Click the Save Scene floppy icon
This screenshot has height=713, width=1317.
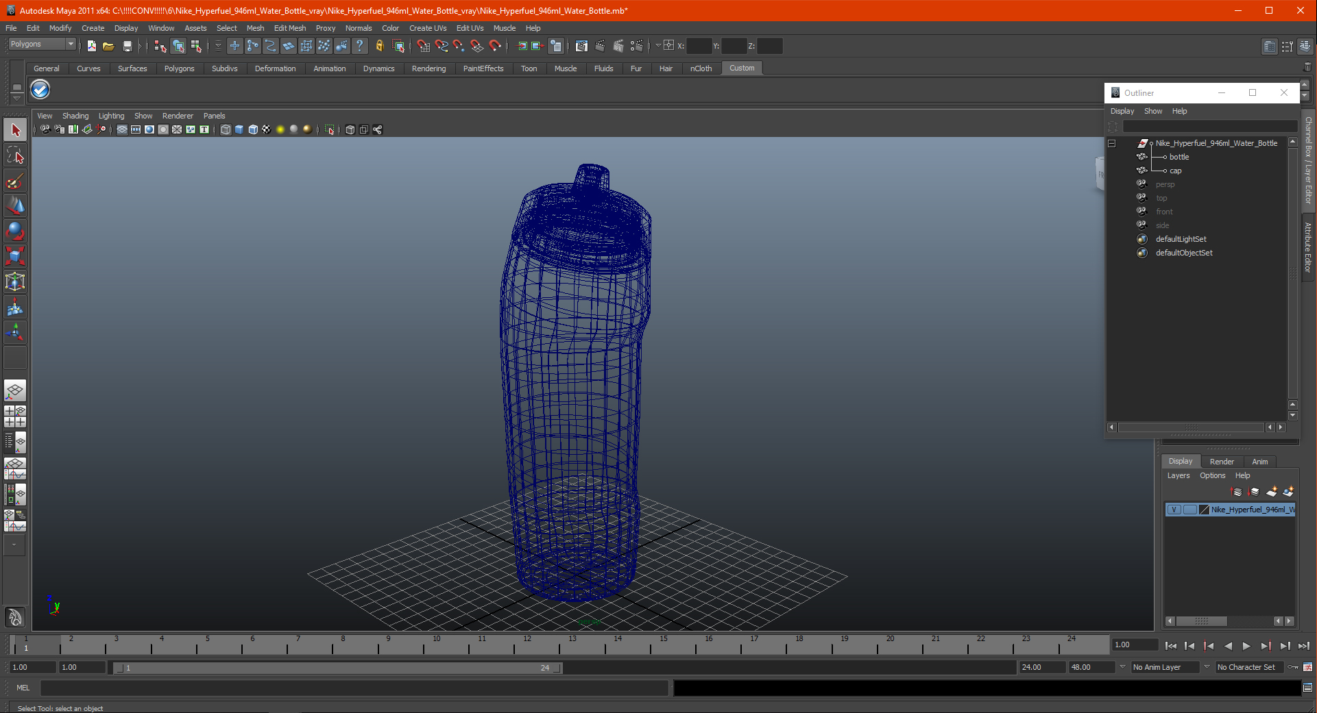tap(127, 46)
